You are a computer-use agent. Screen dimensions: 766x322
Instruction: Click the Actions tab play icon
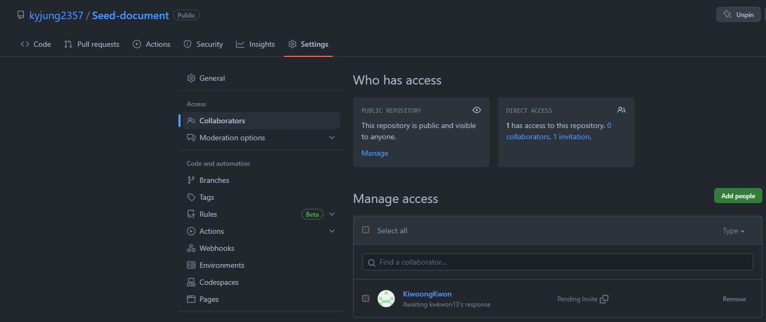137,44
